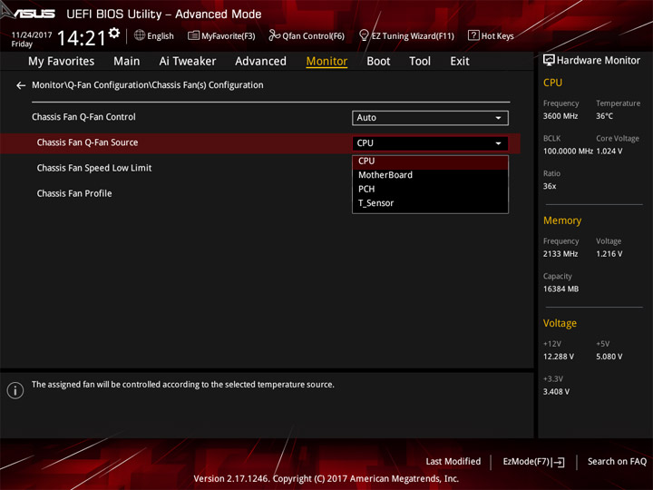Click the EzMode exit arrow icon
Image resolution: width=653 pixels, height=490 pixels.
click(558, 462)
